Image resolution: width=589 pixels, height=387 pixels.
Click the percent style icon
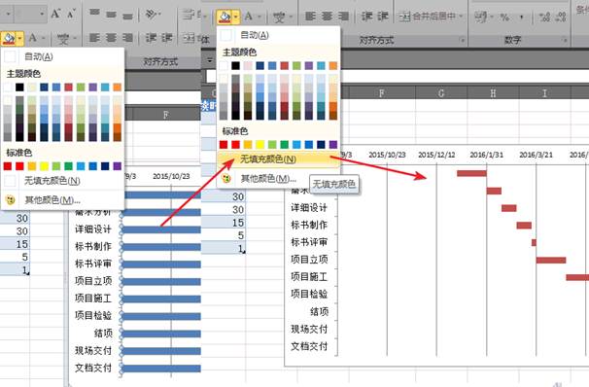click(x=504, y=17)
